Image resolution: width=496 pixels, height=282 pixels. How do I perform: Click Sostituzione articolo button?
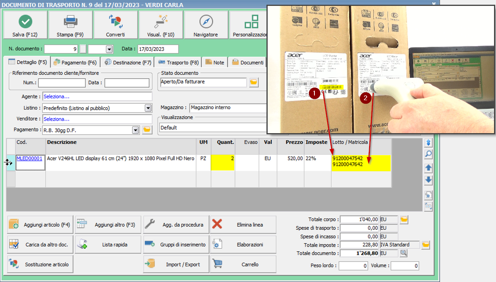pos(40,264)
